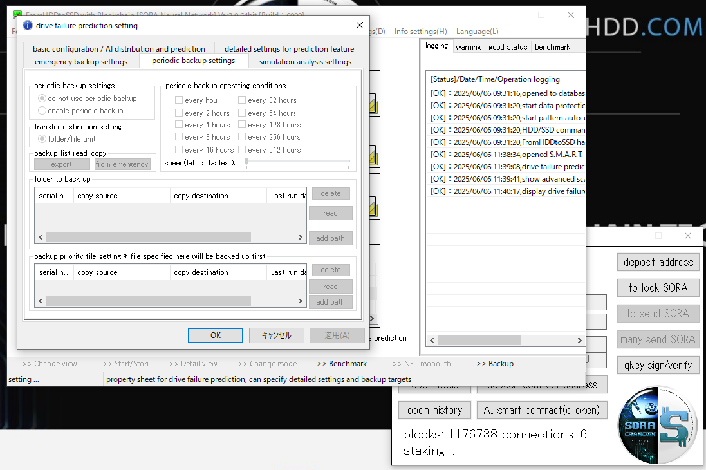Image resolution: width=706 pixels, height=470 pixels.
Task: Check the 'every 64 hours' checkbox
Action: [242, 113]
